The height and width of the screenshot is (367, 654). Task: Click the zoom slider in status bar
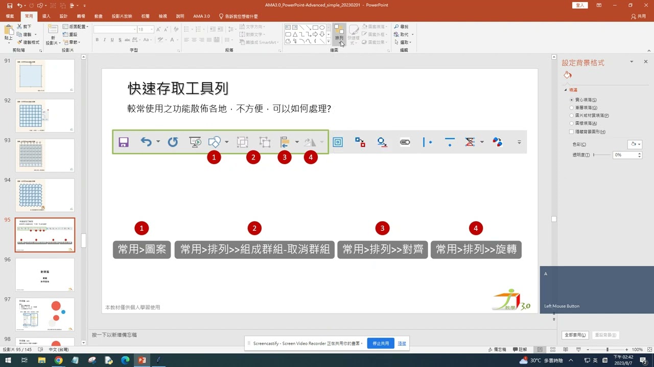(x=608, y=350)
